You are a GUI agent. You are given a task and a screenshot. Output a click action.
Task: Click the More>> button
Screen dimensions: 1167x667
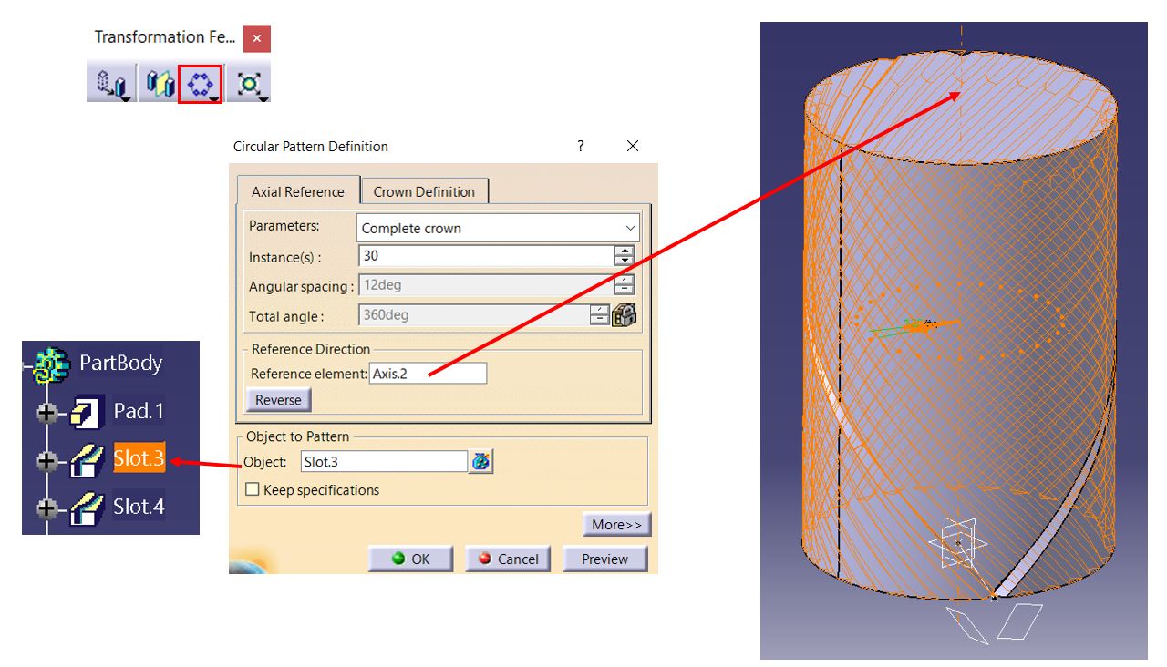(x=618, y=525)
